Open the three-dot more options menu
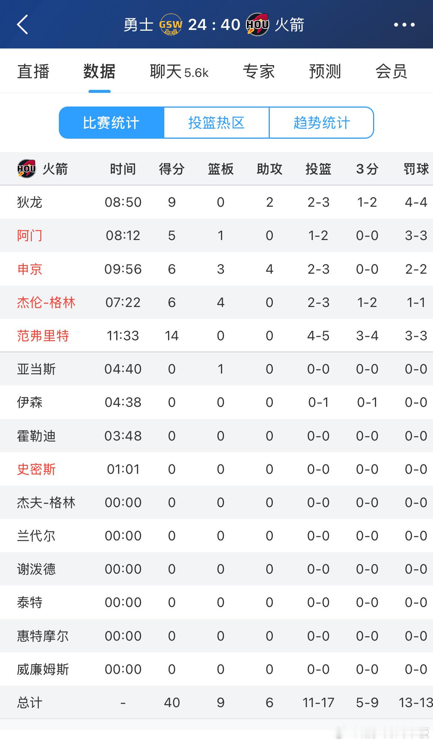433x743 pixels. pos(404,25)
